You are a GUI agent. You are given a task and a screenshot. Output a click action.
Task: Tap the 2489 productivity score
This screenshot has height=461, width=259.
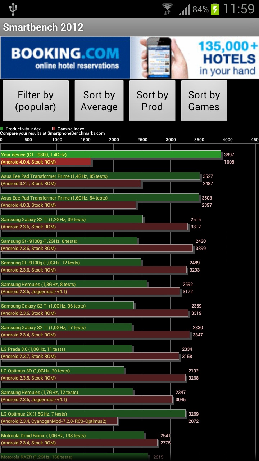point(195,263)
